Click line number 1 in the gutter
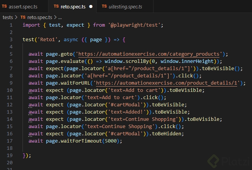Screen dimensions: 252x170 (x=11, y=25)
